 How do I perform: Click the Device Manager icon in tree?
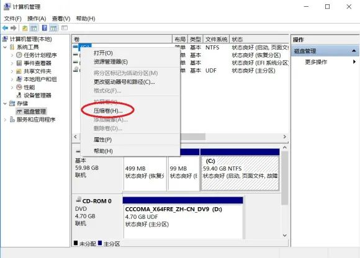[x=19, y=96]
